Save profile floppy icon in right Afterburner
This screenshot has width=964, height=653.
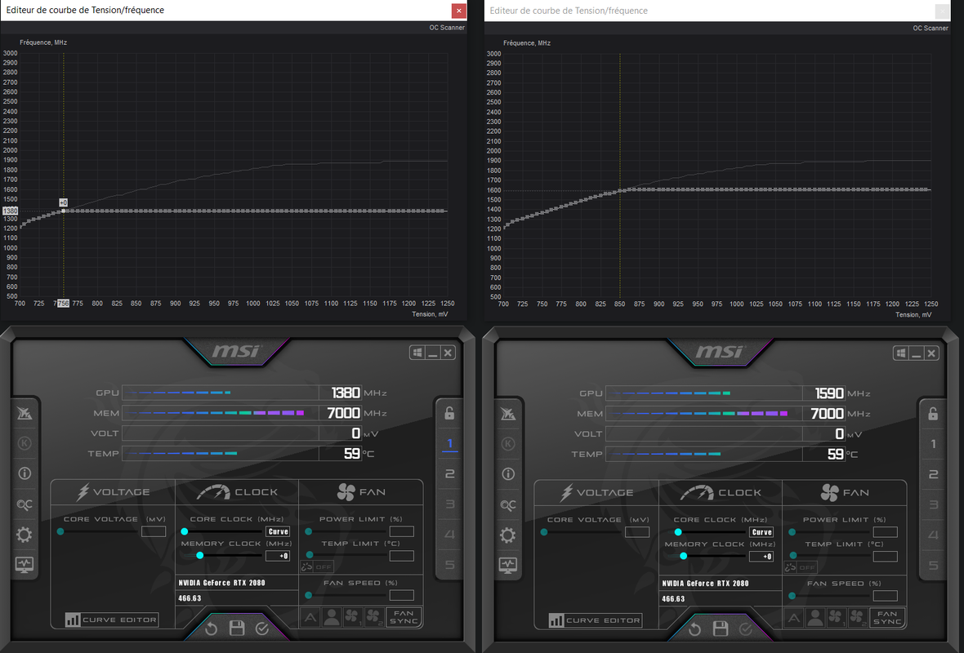pyautogui.click(x=721, y=629)
